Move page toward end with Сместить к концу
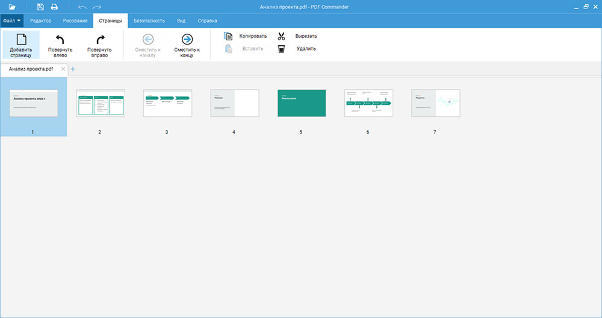Screen dimensions: 602x318 187,46
